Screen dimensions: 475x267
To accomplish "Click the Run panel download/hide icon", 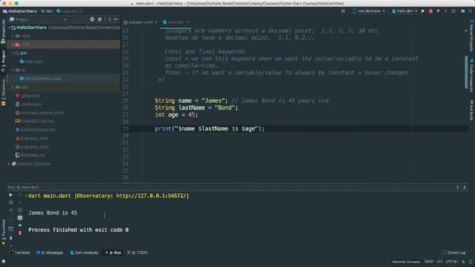I will click(464, 187).
